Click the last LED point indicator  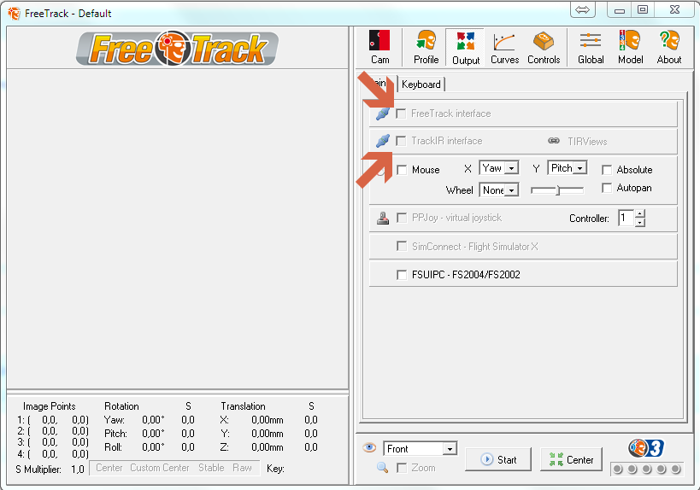(x=675, y=469)
